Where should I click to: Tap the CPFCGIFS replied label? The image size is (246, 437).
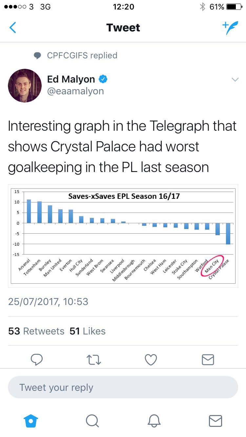point(82,55)
